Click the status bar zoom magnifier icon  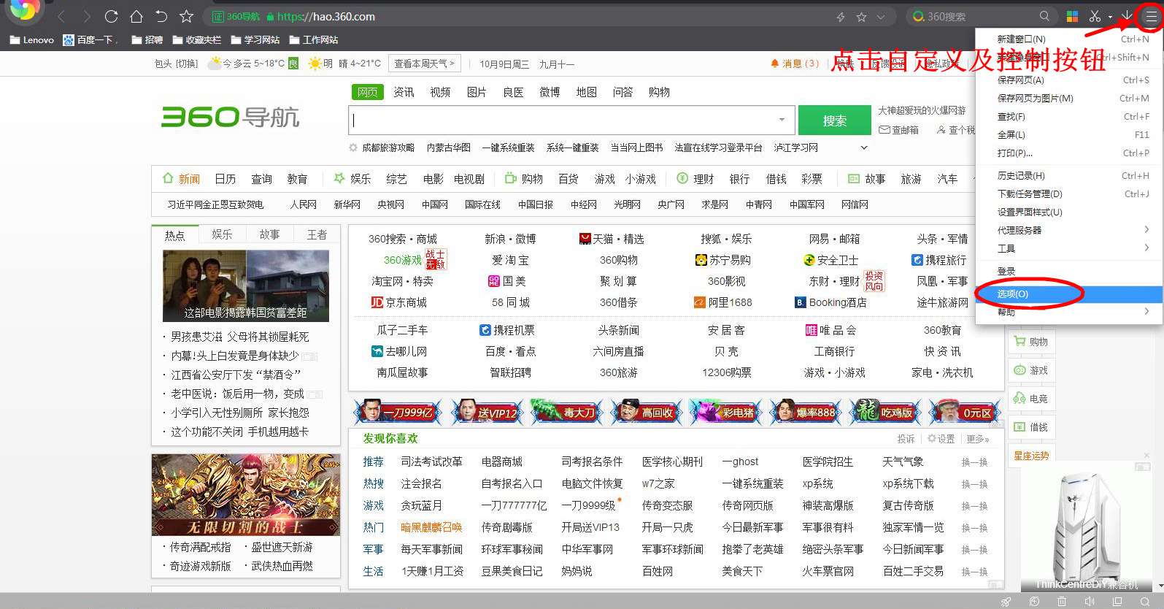1145,602
